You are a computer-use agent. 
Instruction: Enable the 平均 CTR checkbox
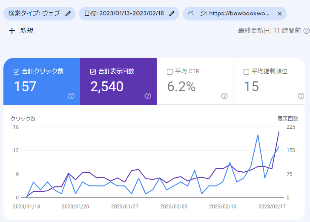tap(169, 72)
